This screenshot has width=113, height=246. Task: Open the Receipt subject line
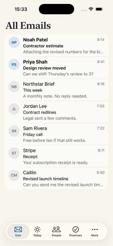click(x=30, y=157)
